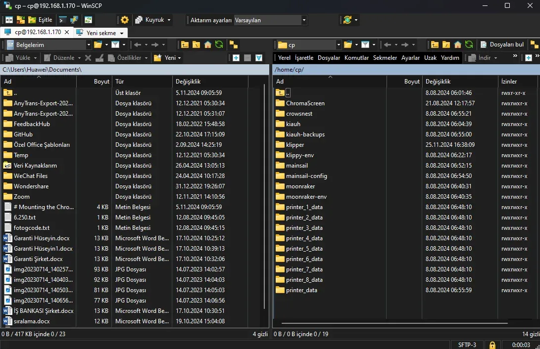Close the cp@192.168.1.170 session tab
Screen dimensions: 540x349
point(67,32)
